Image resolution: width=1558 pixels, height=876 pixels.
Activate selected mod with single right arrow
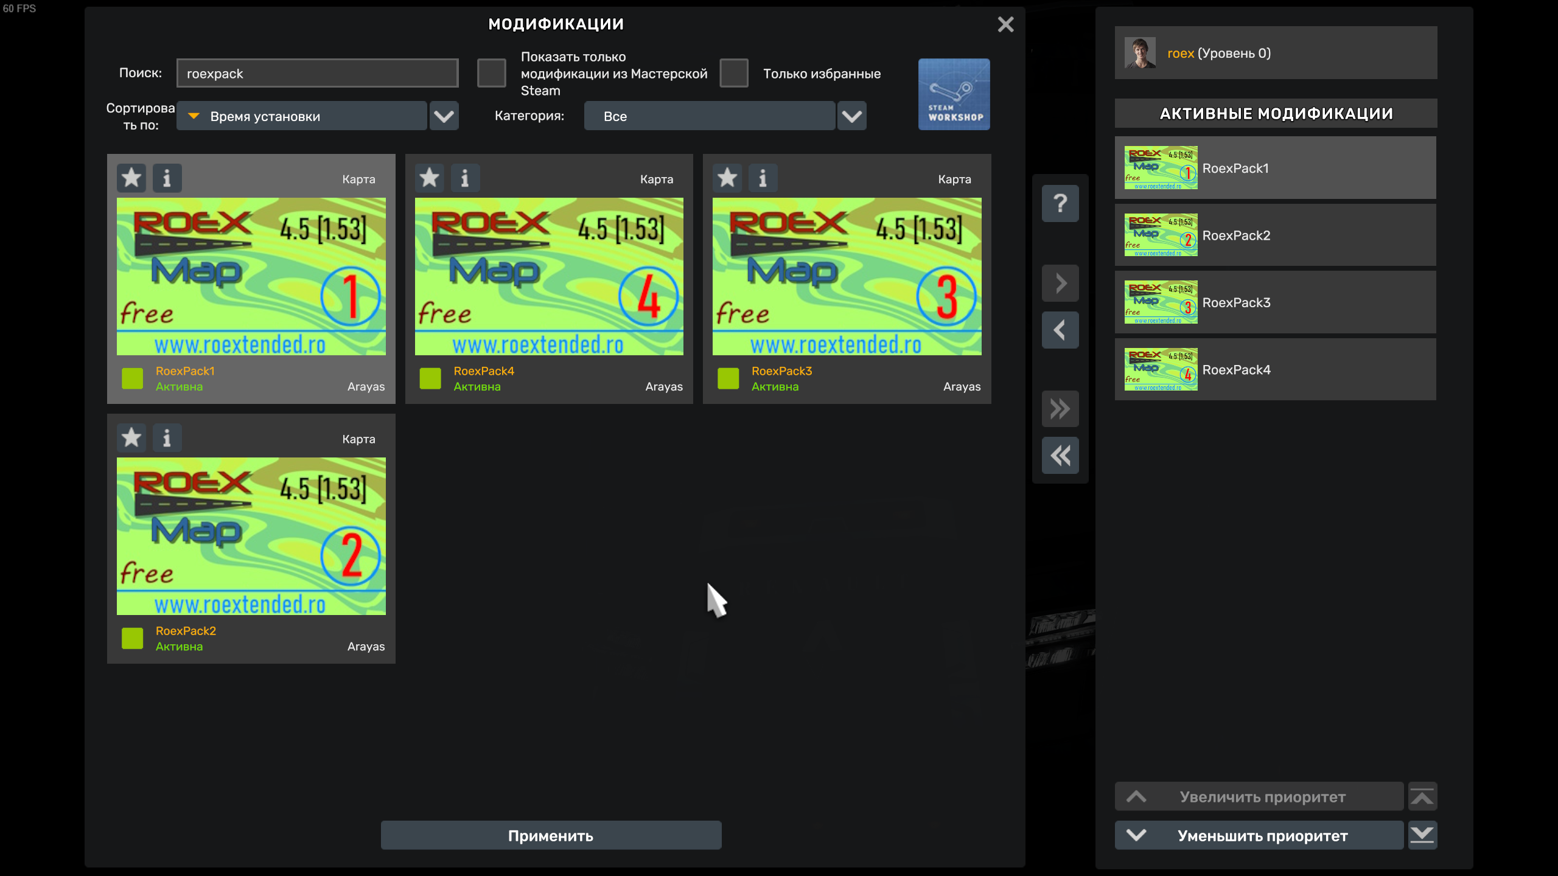click(1060, 283)
